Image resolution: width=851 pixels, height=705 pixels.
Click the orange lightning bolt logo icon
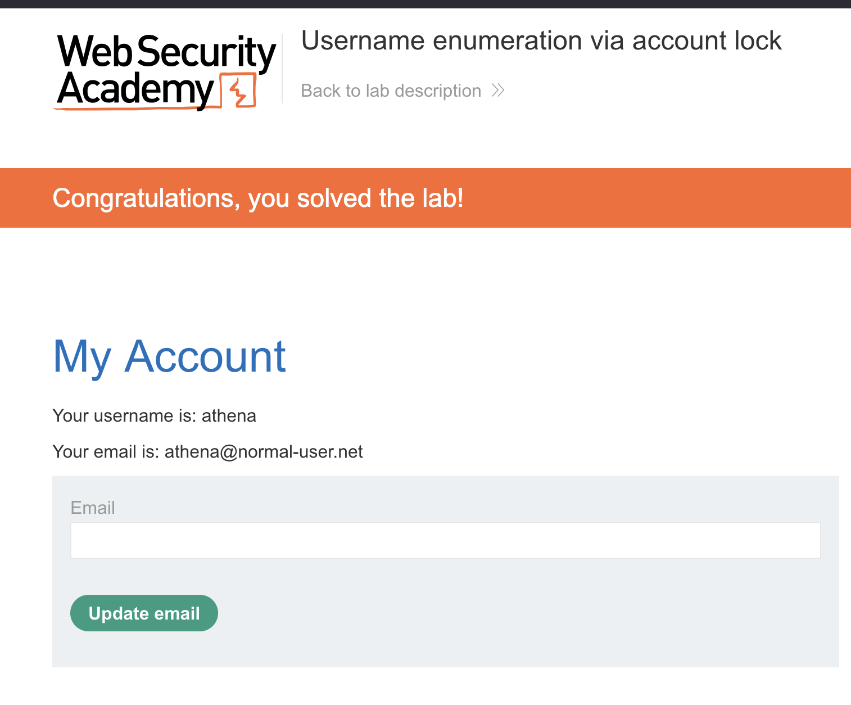point(239,91)
